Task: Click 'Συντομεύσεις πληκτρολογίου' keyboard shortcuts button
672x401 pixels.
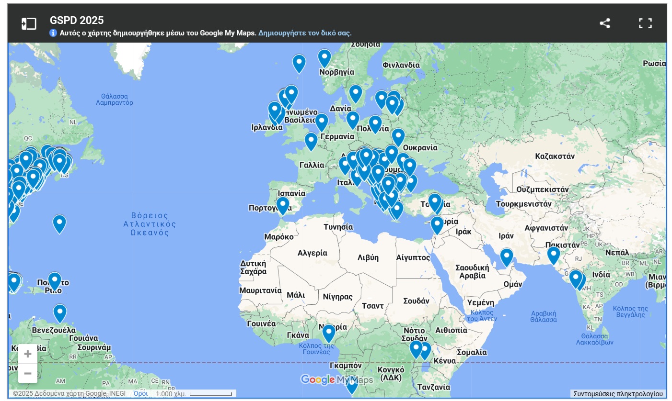Action: pyautogui.click(x=618, y=393)
